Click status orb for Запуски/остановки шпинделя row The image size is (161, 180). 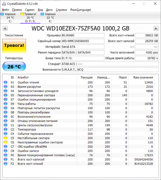point(5,91)
